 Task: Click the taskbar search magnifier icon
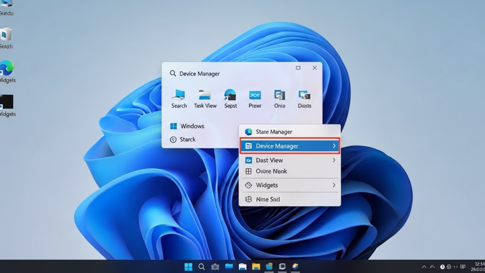pos(202,266)
